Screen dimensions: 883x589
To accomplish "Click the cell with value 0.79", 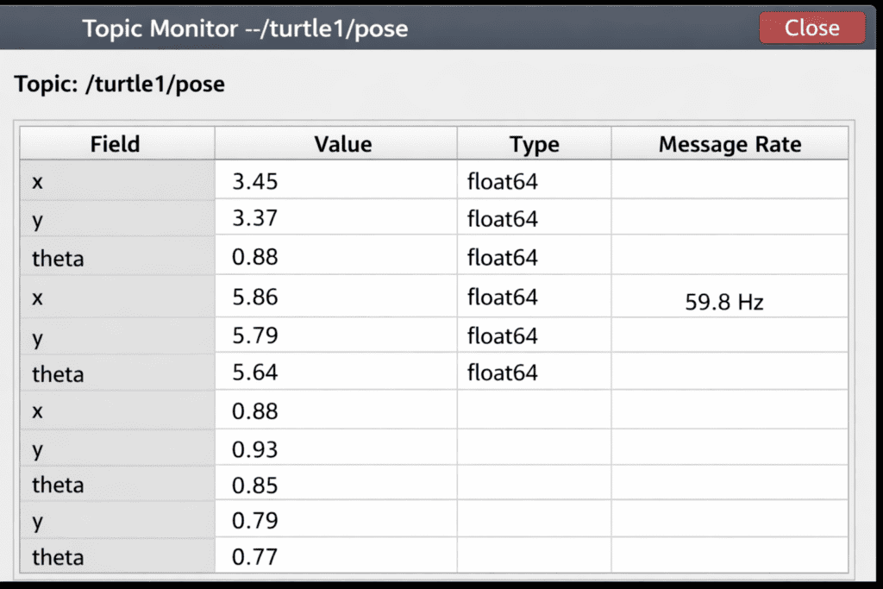I will (255, 522).
